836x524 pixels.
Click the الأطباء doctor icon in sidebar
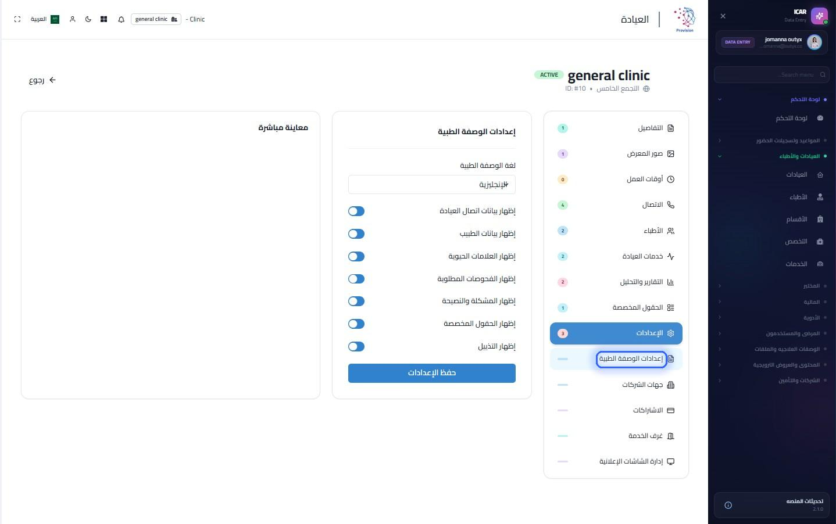tap(820, 198)
